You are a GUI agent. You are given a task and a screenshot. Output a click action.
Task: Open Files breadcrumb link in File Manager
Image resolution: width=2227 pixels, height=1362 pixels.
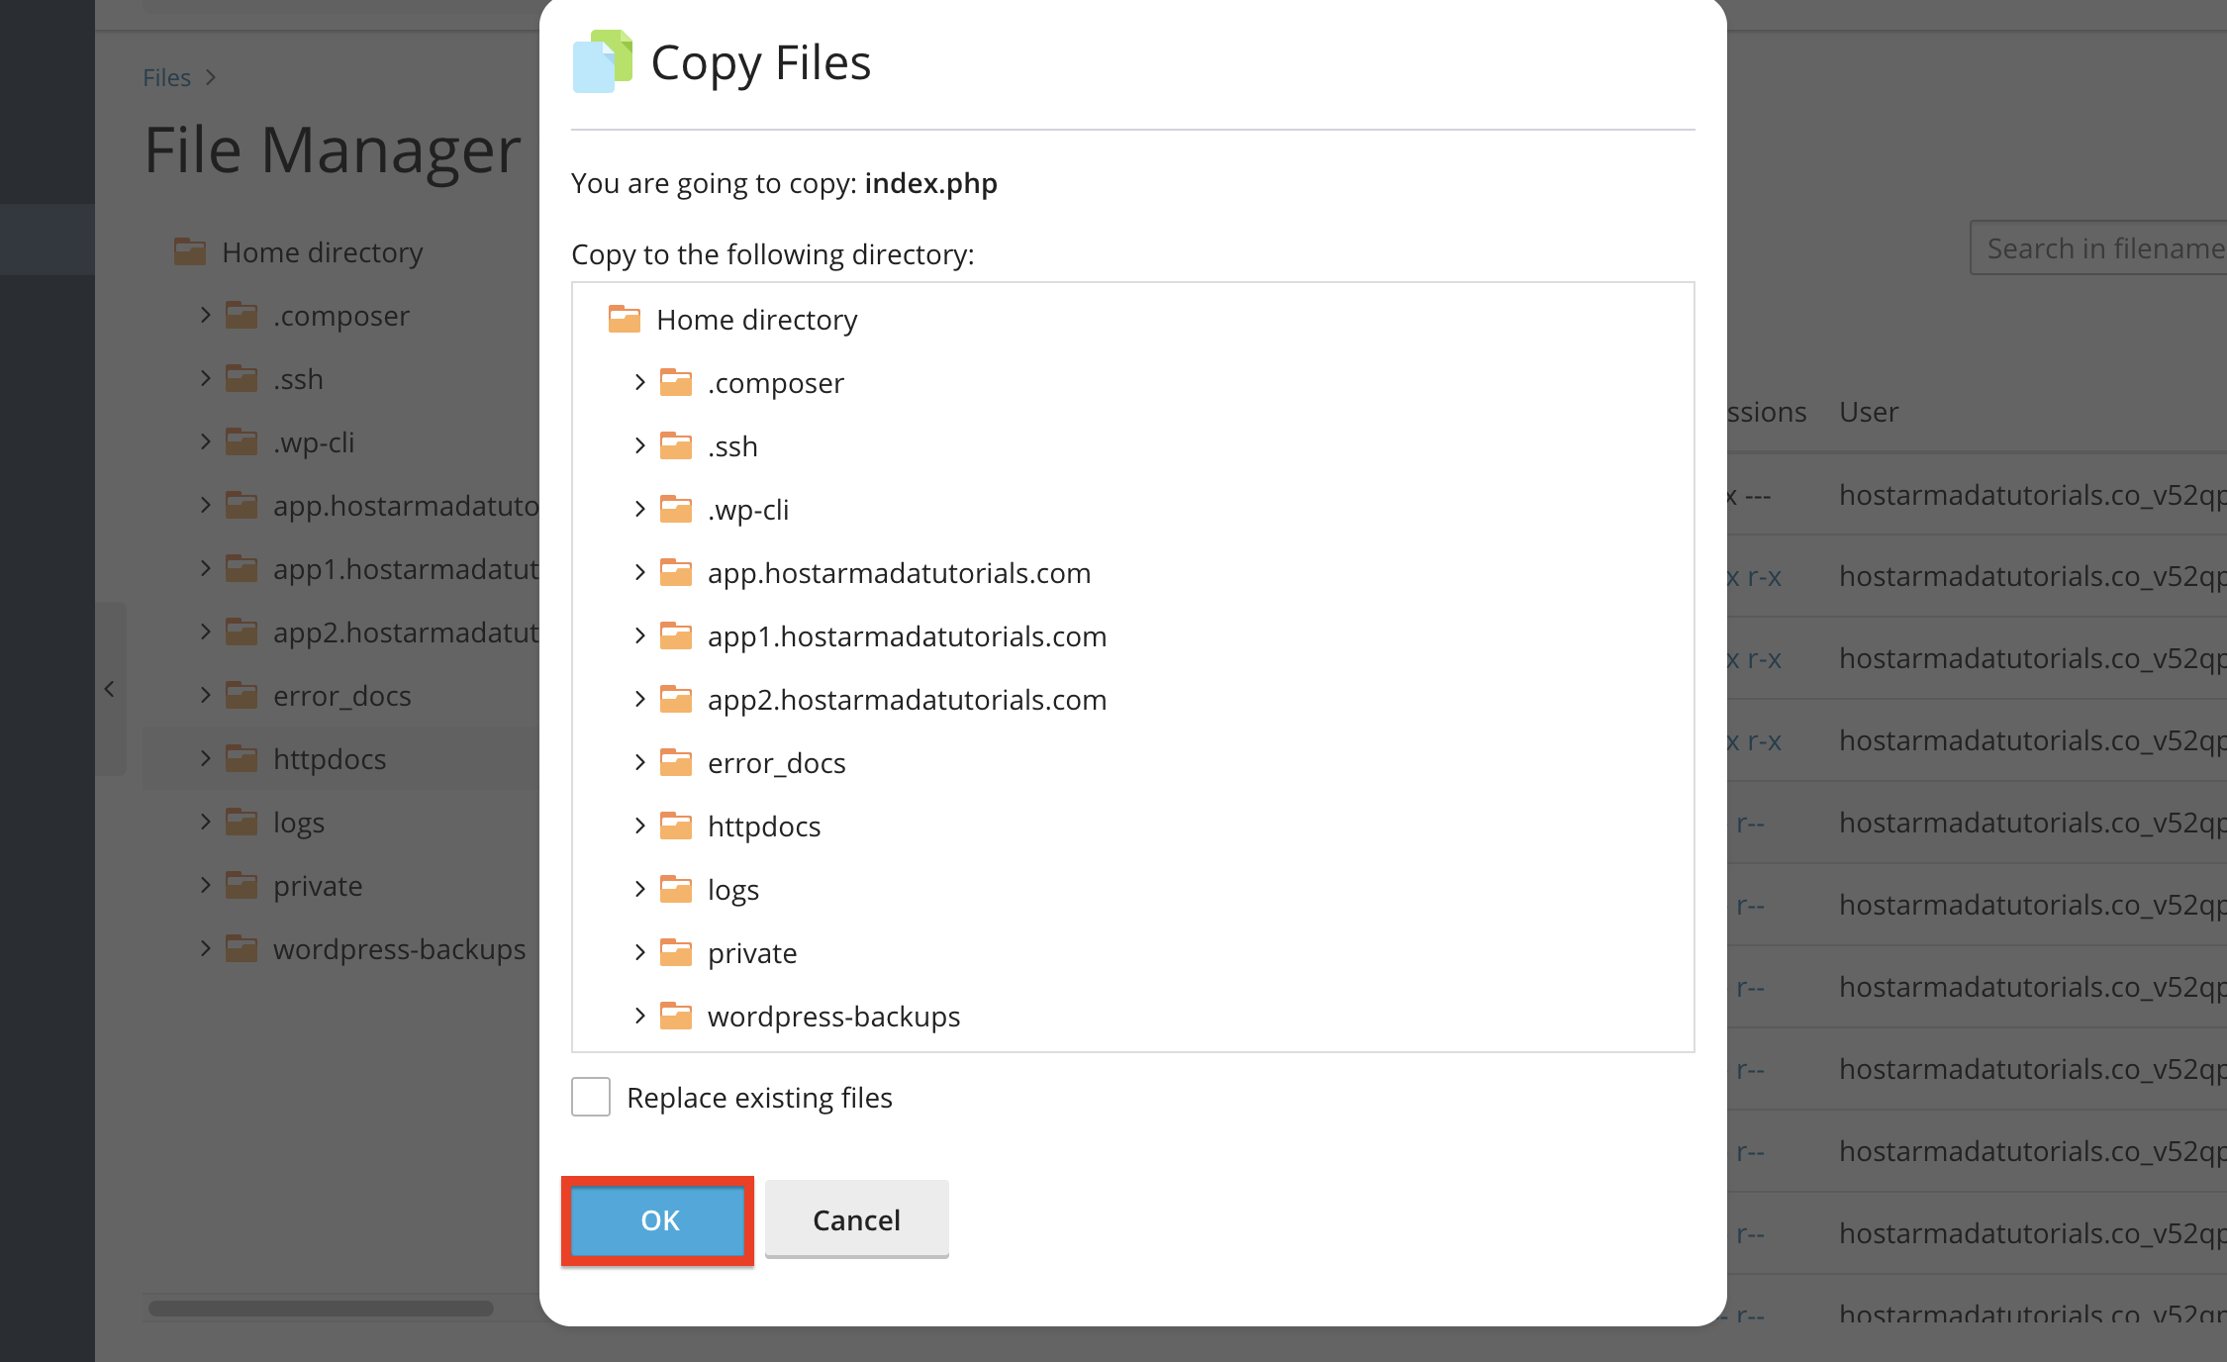[x=166, y=77]
